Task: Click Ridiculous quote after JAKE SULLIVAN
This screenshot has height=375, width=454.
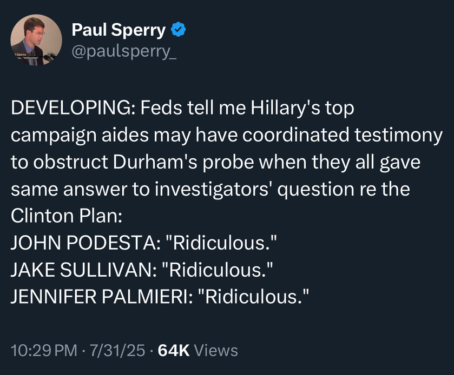Action: [217, 270]
